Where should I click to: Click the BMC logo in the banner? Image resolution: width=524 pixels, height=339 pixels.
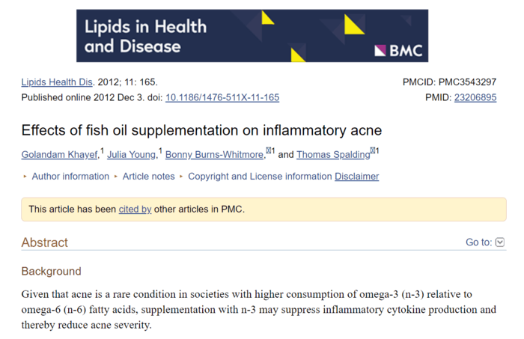399,51
